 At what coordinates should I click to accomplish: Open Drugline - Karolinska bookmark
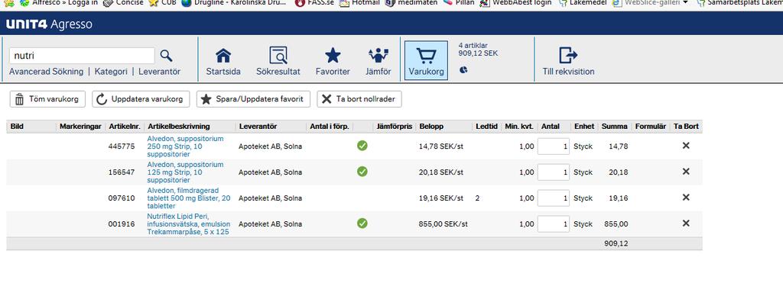coord(234,3)
